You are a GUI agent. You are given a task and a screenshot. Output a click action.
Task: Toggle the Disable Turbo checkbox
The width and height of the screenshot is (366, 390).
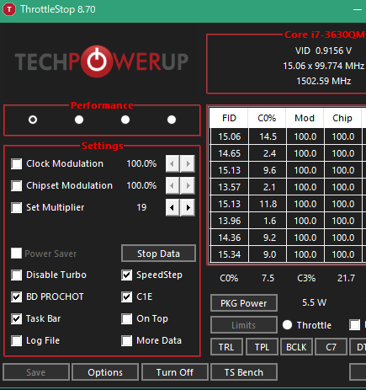tap(16, 275)
